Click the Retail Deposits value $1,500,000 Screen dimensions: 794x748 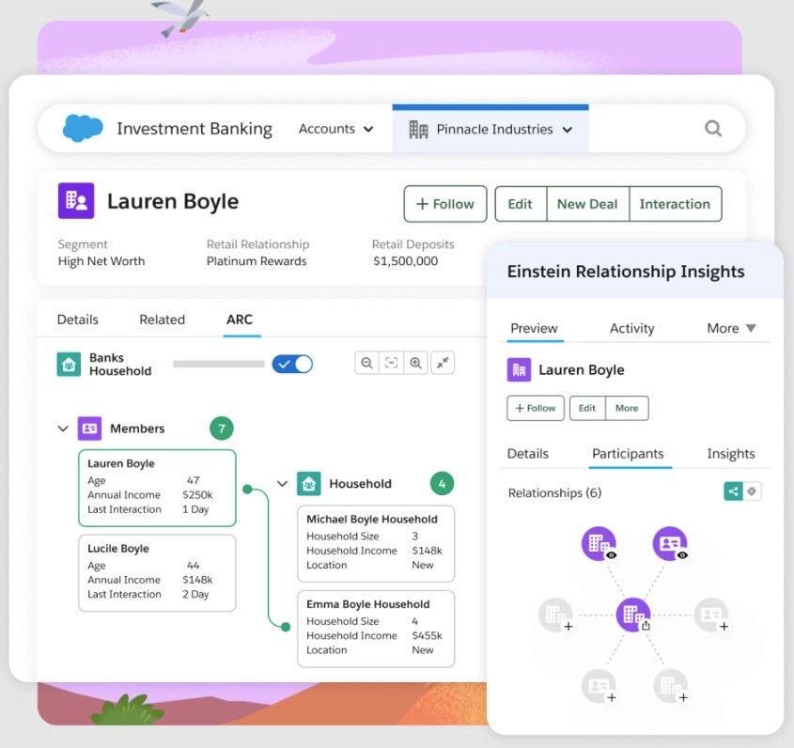(406, 261)
